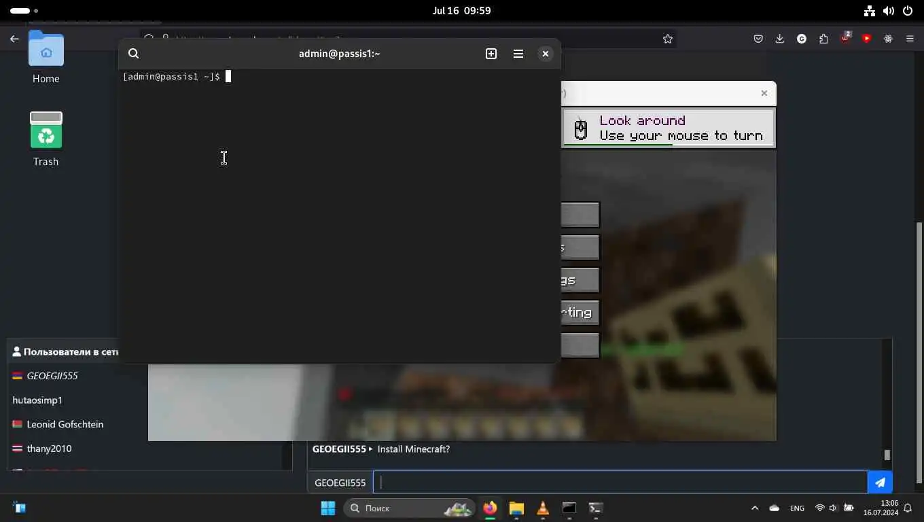Screen dimensions: 924x522
Task: Click the GEOEGII555 nickname label beside chat input
Action: [340, 483]
